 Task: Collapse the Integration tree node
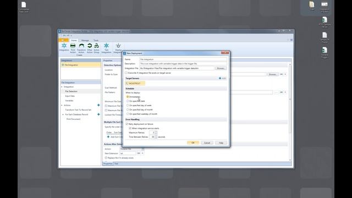62,87
